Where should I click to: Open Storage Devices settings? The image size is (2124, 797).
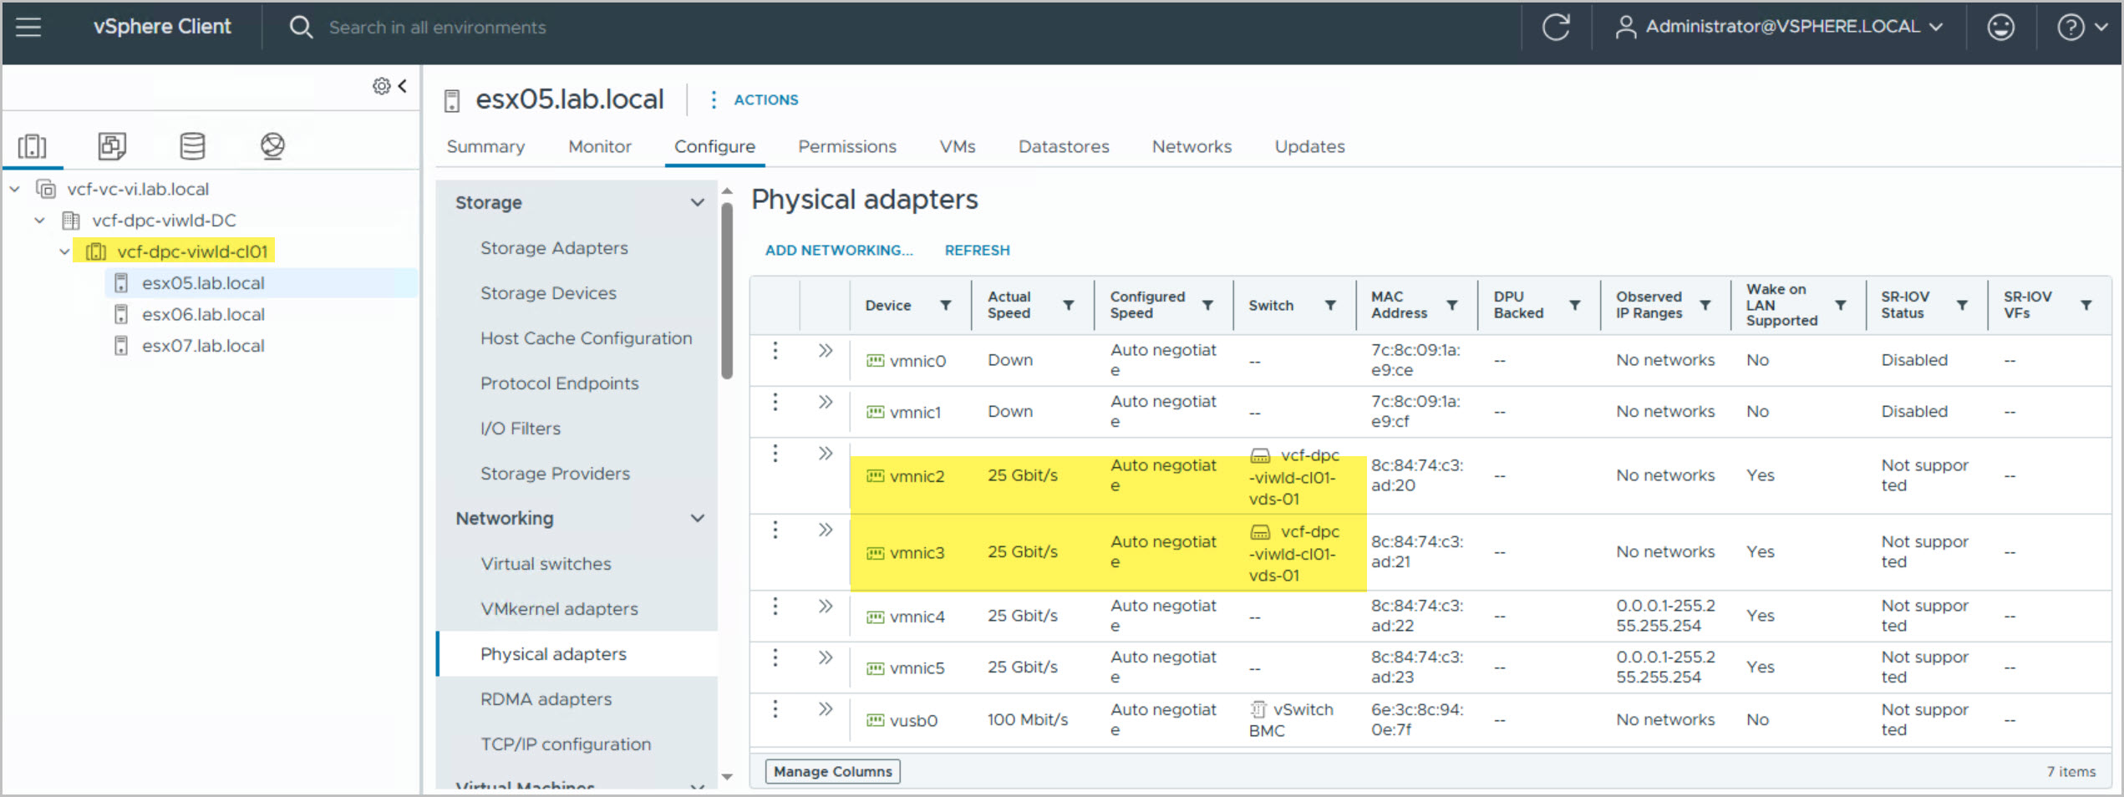pyautogui.click(x=548, y=293)
